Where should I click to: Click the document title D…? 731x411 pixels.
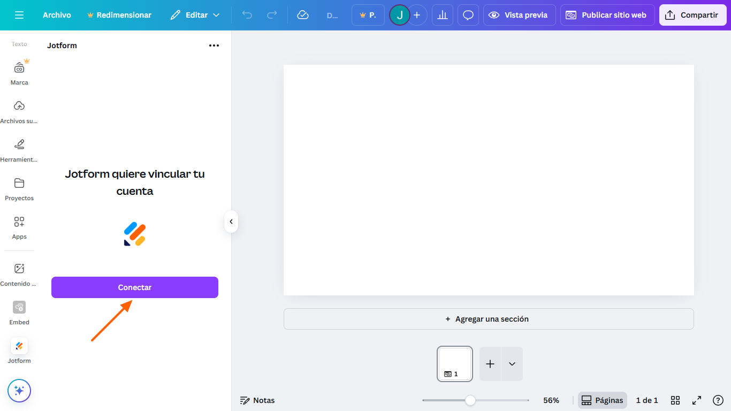332,15
